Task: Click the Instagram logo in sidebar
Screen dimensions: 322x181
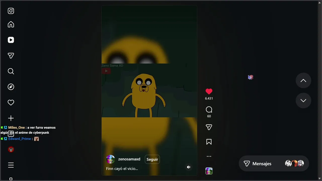Action: pyautogui.click(x=11, y=11)
